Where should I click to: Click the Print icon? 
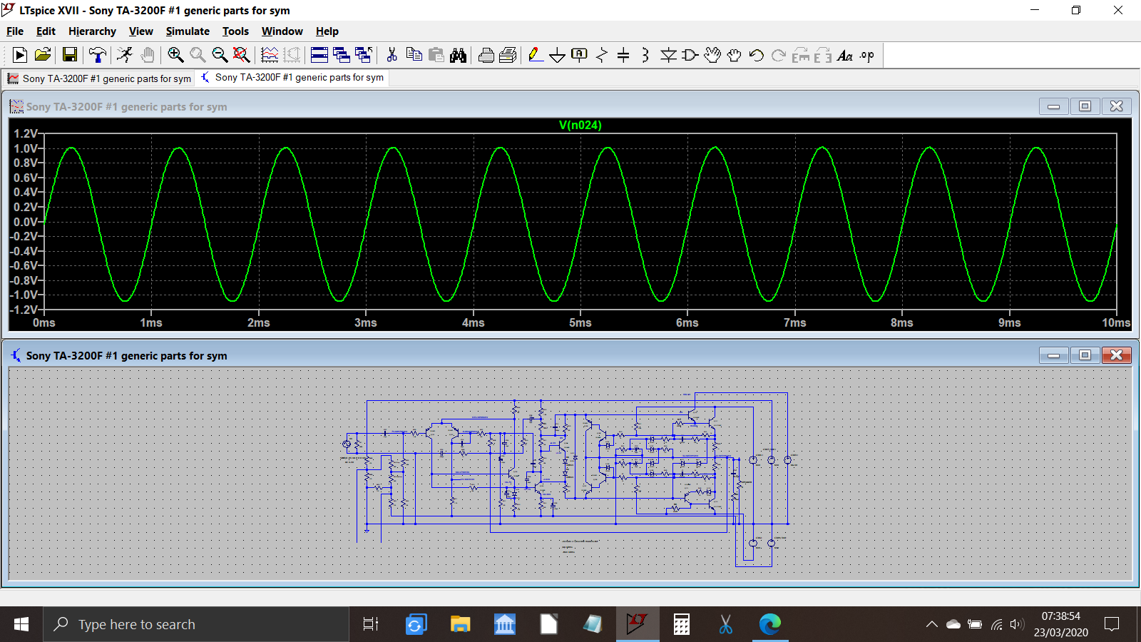click(x=486, y=55)
